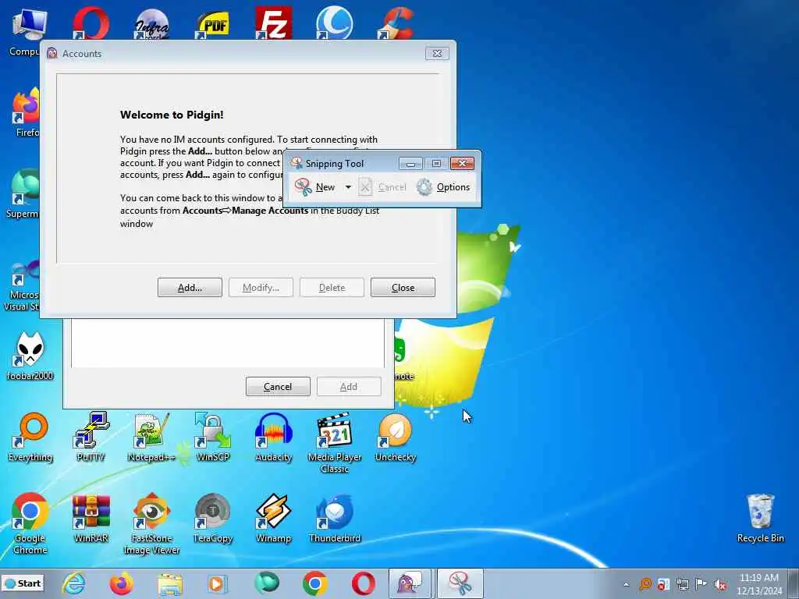
Task: Launch foobar2000 from the desktop
Action: tap(30, 356)
